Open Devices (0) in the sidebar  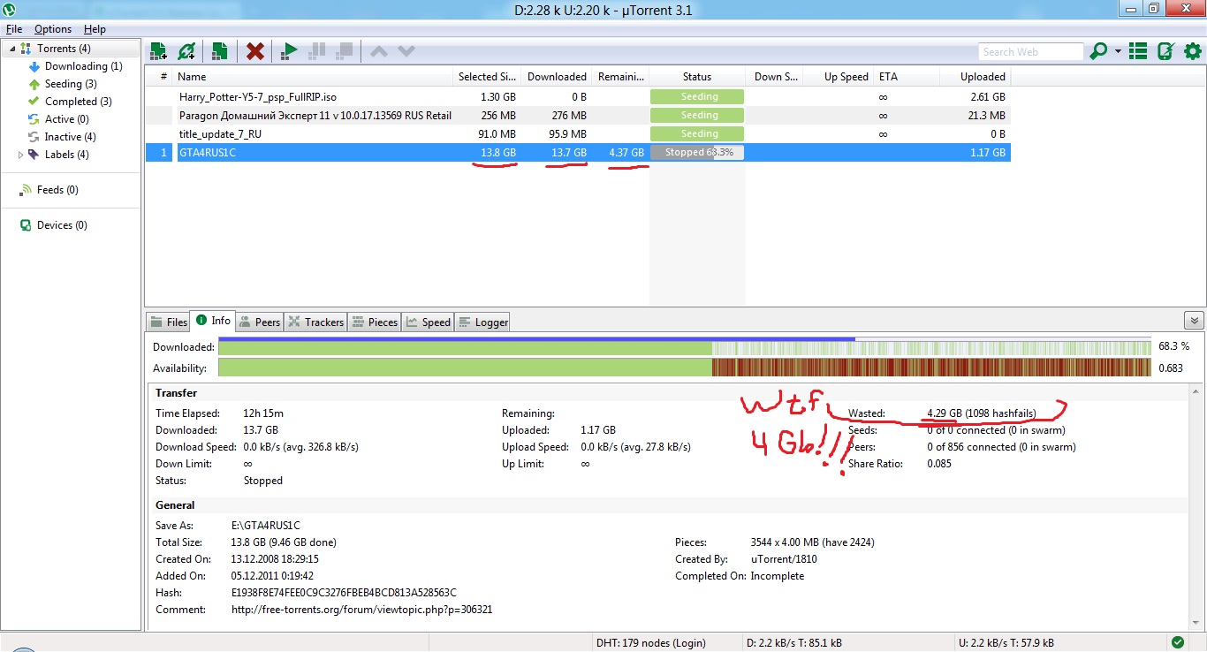click(62, 225)
